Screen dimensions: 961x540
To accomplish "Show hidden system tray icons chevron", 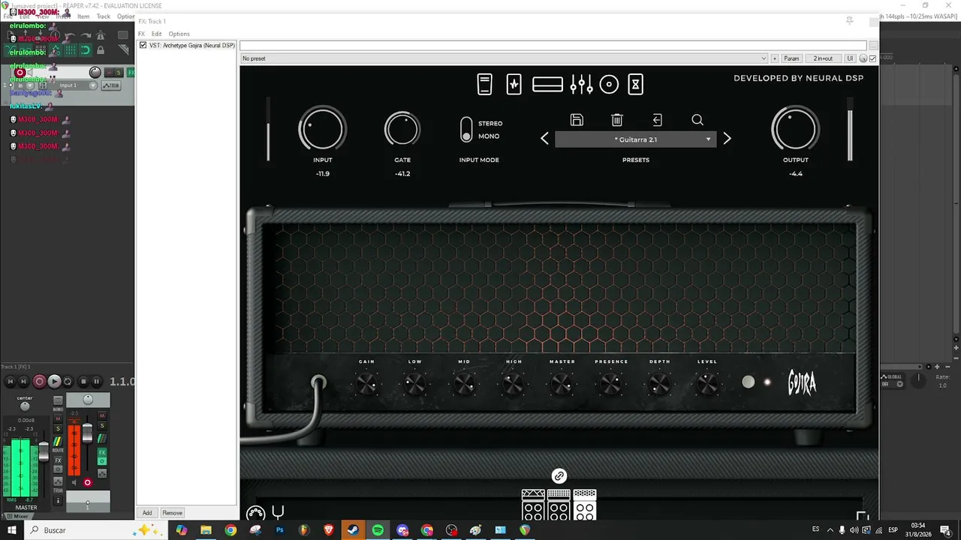I will click(x=830, y=530).
